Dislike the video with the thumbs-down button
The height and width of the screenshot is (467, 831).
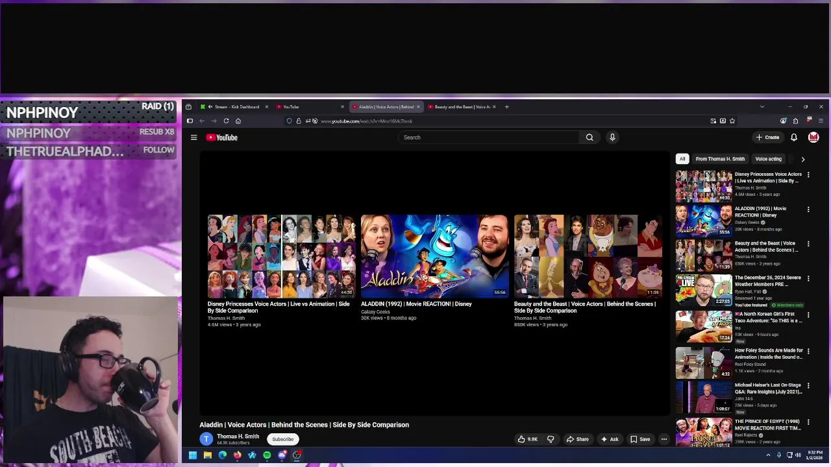[x=551, y=439]
